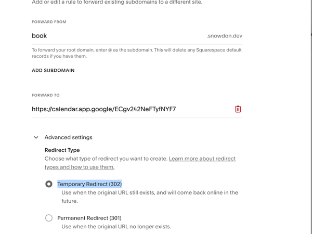Click the "Choose what type of redirect" text
Viewport: 312px width, 234px height.
click(106, 159)
